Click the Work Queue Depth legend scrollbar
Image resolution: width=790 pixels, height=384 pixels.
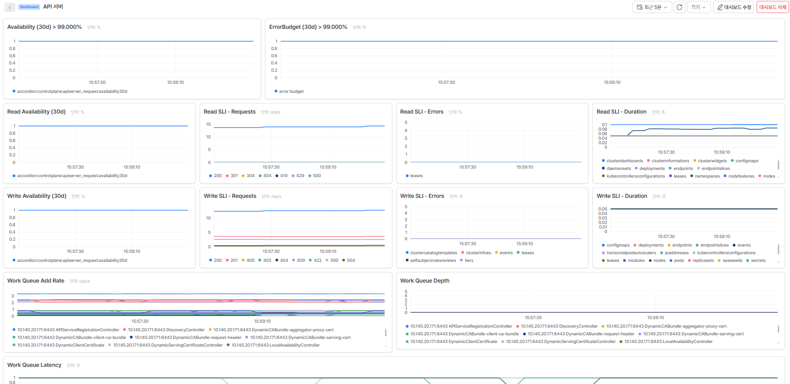click(x=778, y=329)
